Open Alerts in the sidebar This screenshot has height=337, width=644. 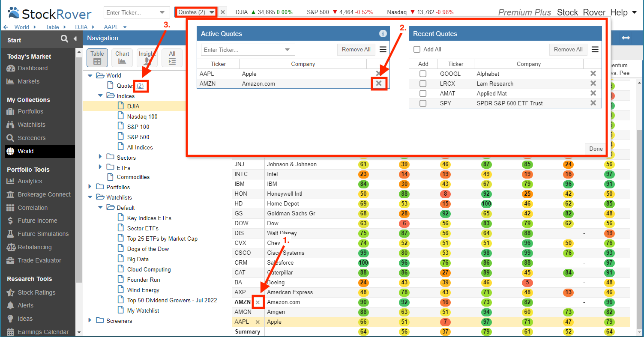click(25, 305)
